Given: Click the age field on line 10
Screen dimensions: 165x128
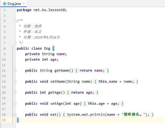Looking at the screenshot, I should [x=53, y=60].
